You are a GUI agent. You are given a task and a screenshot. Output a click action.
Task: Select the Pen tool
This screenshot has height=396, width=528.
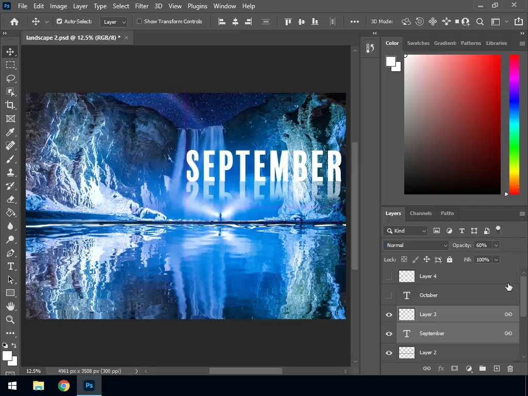10,253
